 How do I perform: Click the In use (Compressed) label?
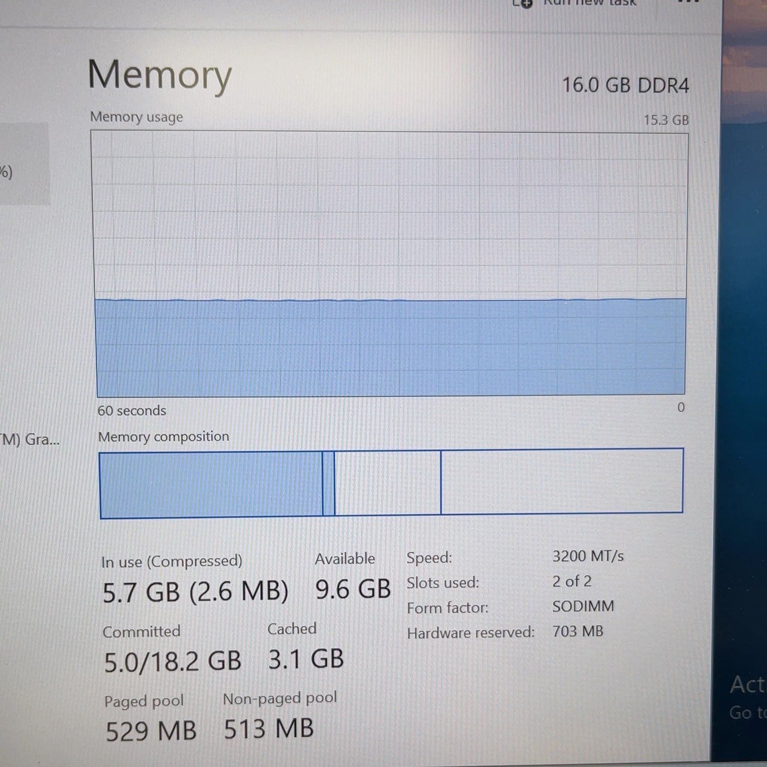[x=172, y=561]
